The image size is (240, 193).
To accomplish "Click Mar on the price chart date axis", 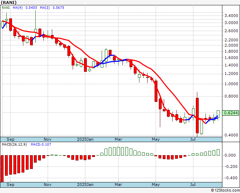I will [x=118, y=139].
